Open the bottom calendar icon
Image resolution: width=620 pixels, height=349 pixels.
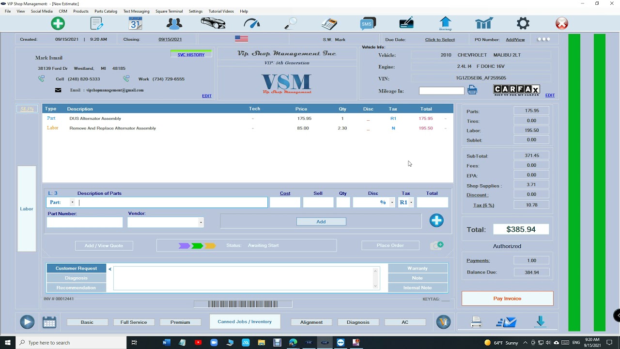coord(49,322)
